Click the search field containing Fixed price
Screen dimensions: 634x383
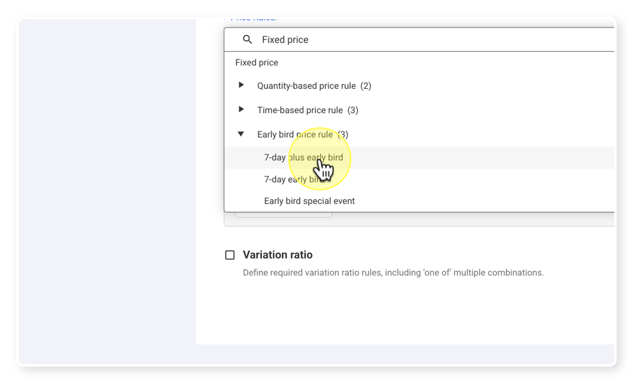click(x=420, y=39)
